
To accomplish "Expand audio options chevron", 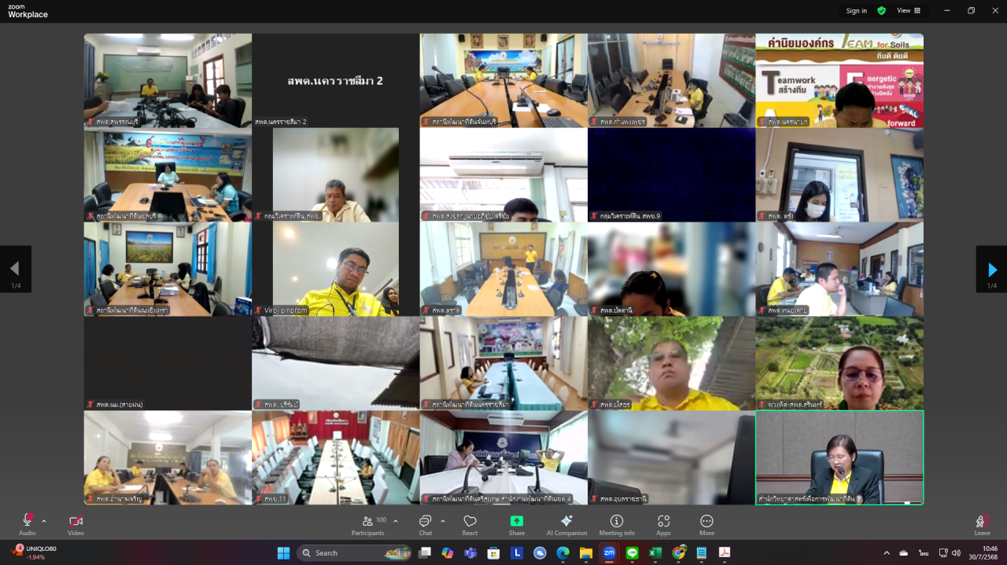I will [x=44, y=521].
